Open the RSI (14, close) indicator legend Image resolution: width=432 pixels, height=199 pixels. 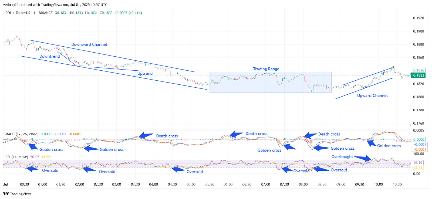coord(17,157)
